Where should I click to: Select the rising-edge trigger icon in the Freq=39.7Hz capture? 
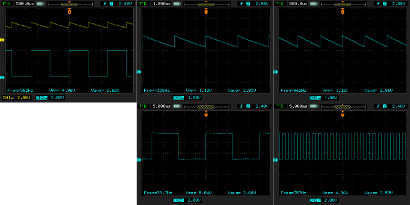pos(242,106)
